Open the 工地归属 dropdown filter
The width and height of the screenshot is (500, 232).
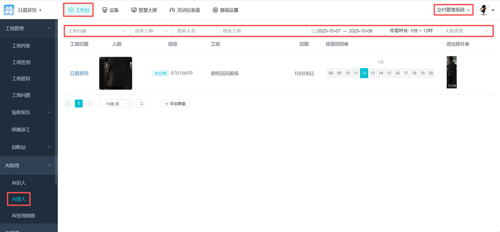click(97, 31)
